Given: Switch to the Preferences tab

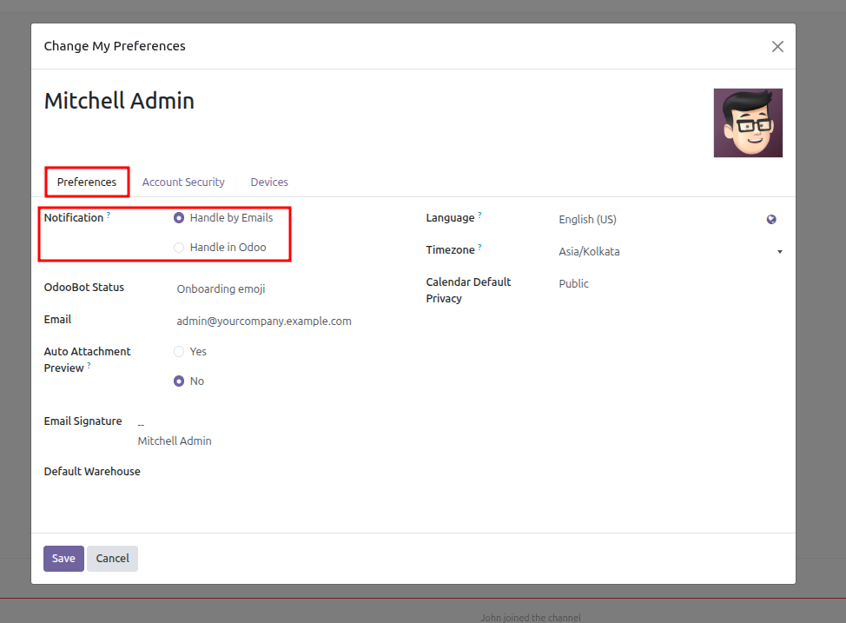Looking at the screenshot, I should (x=87, y=182).
